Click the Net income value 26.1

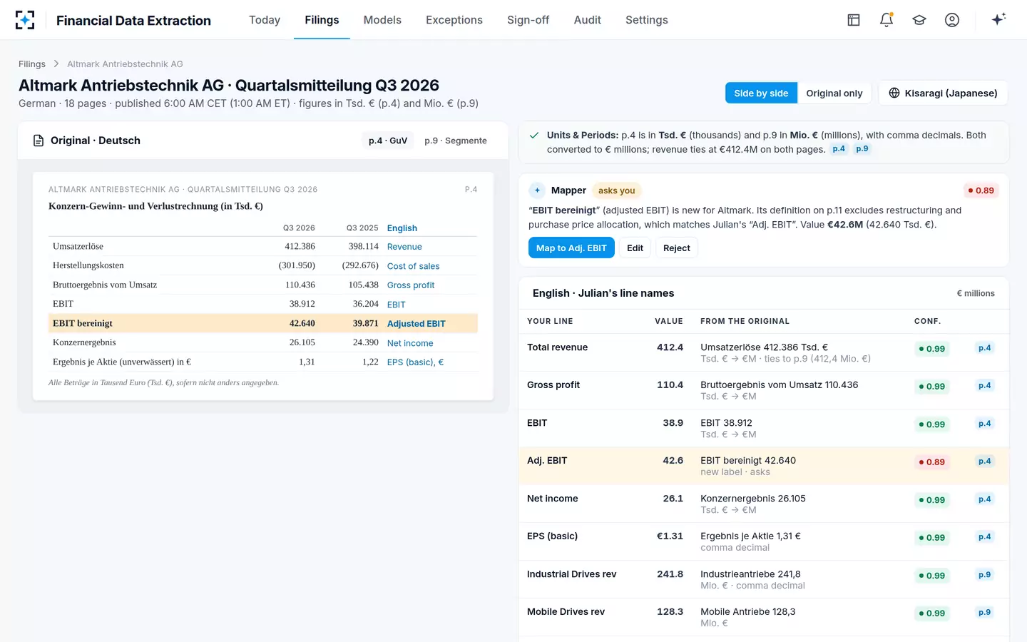tap(673, 499)
